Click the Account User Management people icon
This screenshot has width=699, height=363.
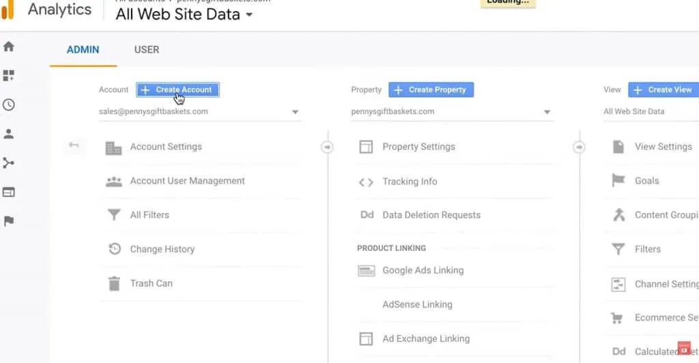[x=114, y=181]
